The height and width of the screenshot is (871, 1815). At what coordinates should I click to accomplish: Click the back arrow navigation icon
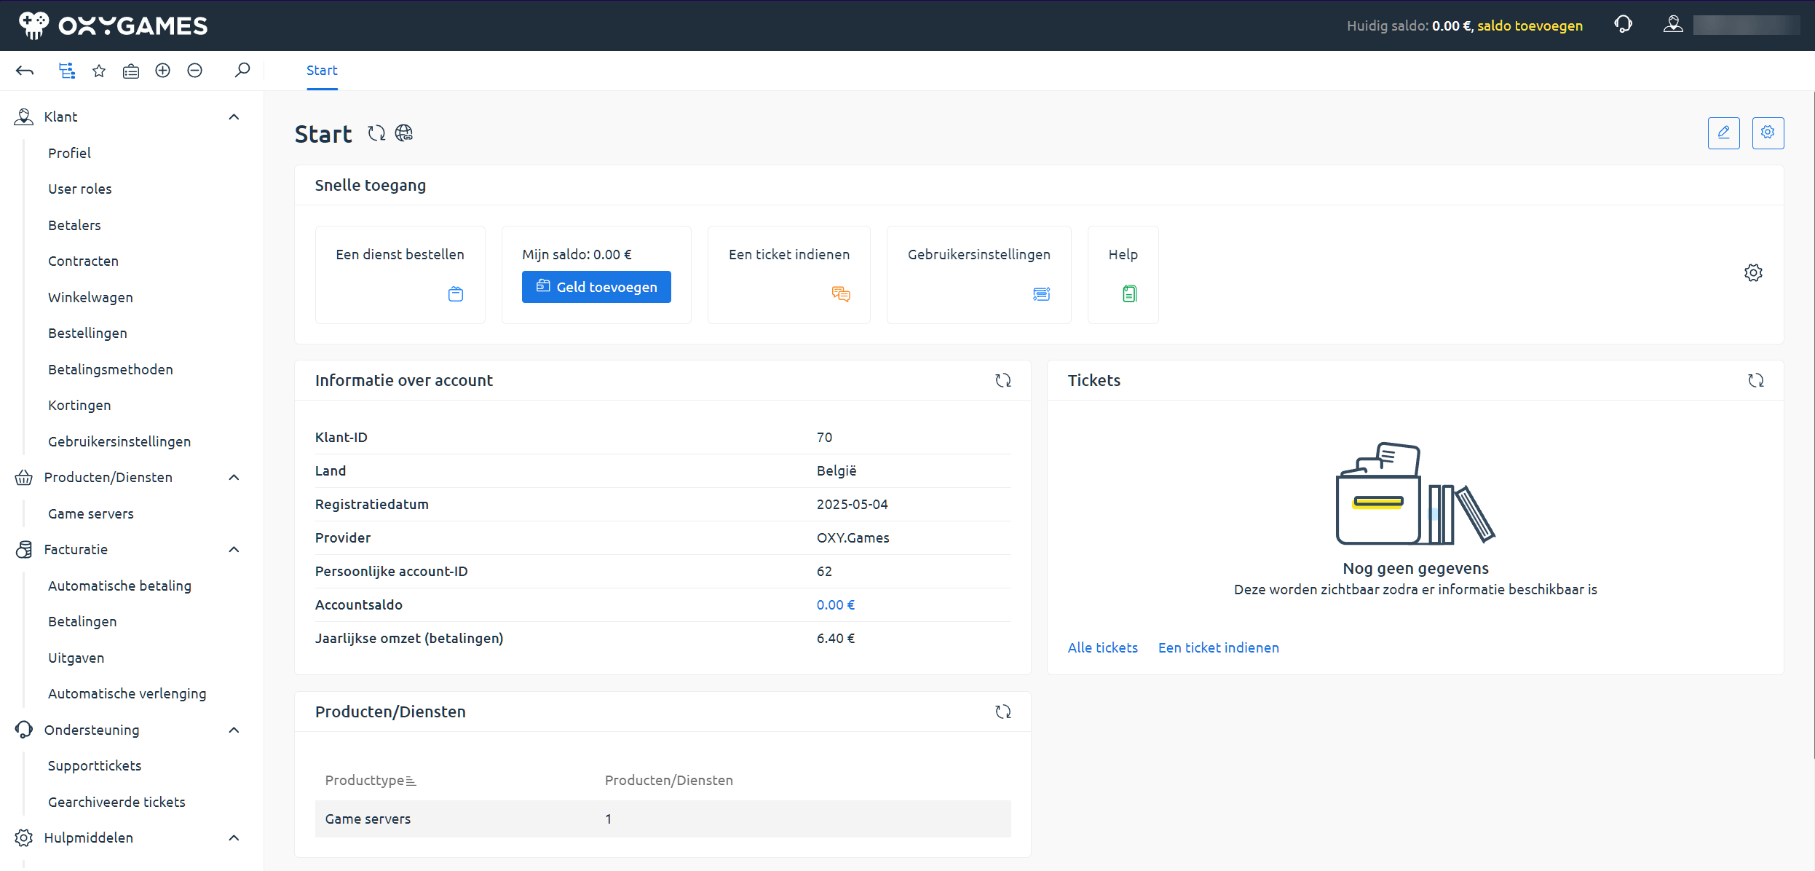(x=24, y=70)
